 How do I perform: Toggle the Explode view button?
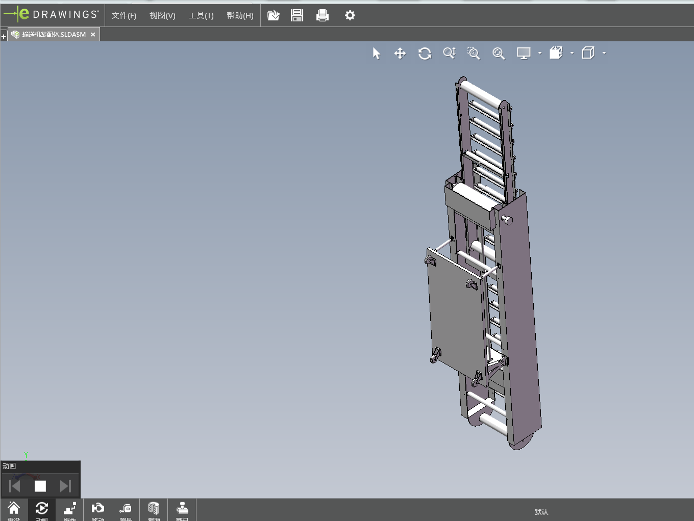point(70,510)
